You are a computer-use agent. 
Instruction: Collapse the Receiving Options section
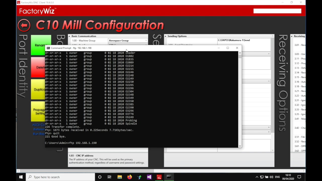(292, 36)
